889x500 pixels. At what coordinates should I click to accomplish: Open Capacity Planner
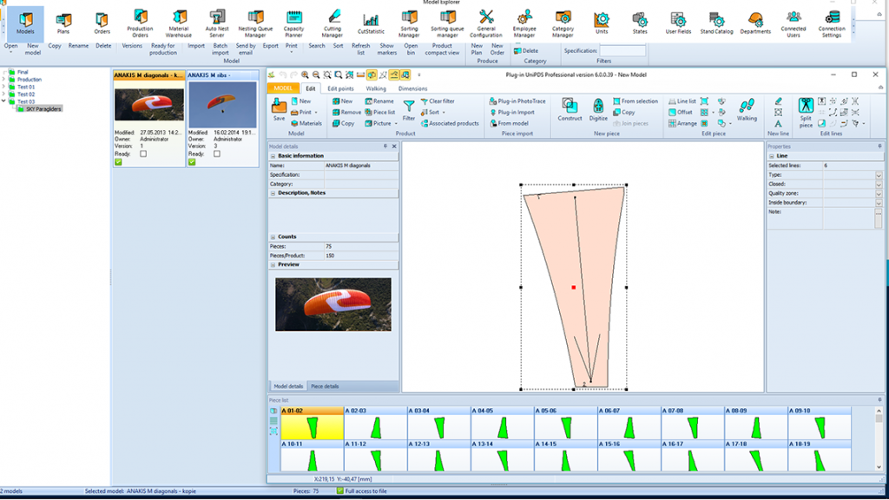click(x=293, y=23)
